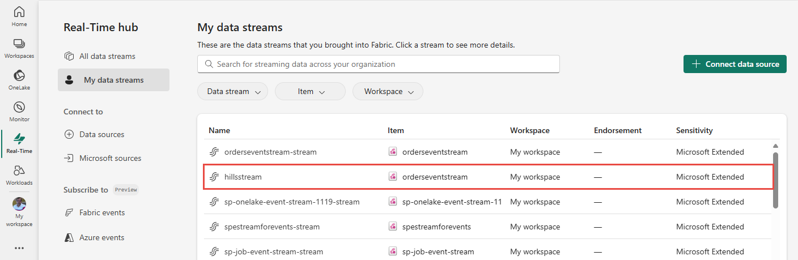Open Data sources under Connect to

(101, 134)
